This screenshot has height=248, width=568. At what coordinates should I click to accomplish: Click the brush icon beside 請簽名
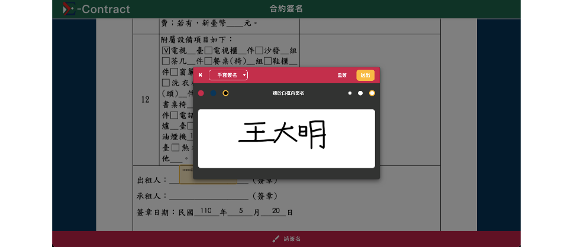[276, 239]
